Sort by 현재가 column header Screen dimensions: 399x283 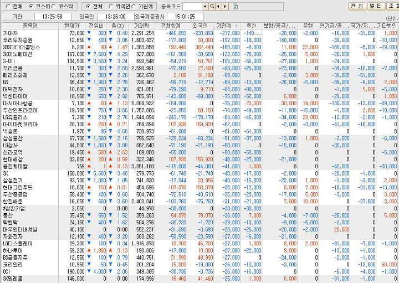coord(72,25)
